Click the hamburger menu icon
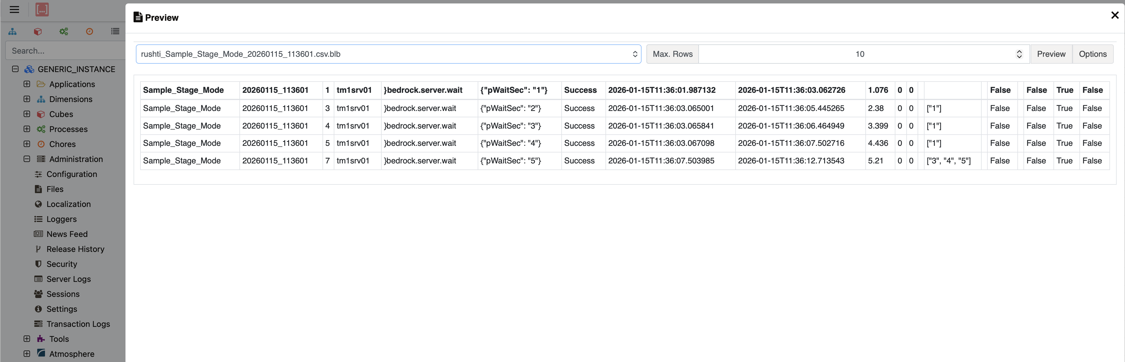The image size is (1125, 362). (14, 10)
